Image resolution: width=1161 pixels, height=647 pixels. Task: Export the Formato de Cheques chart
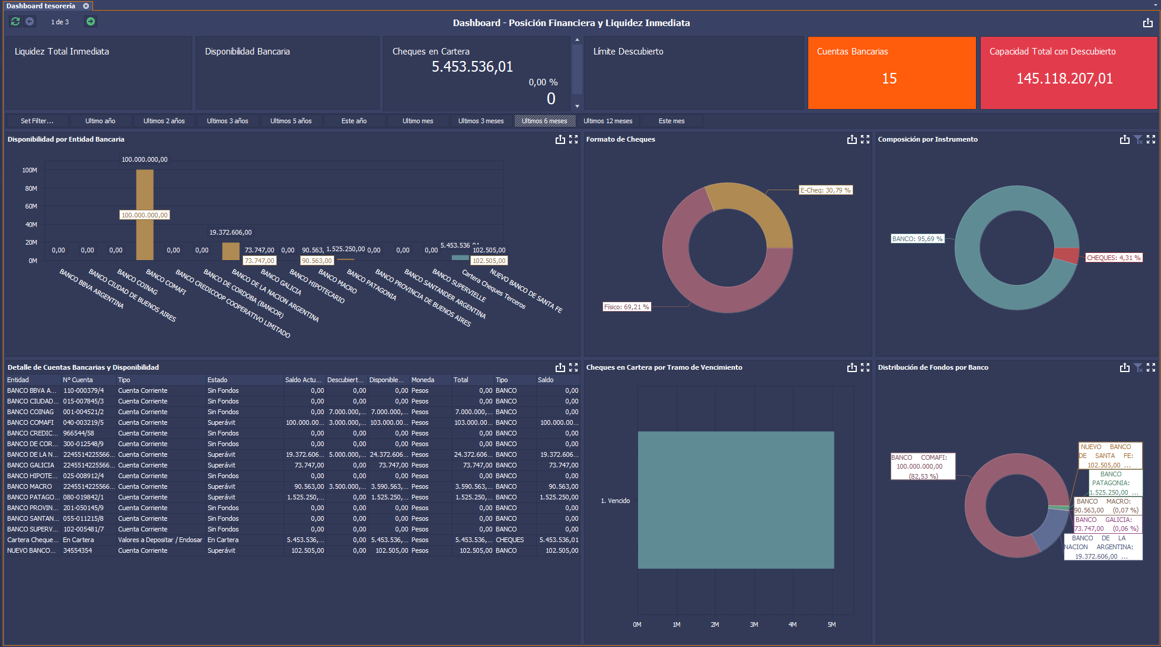coord(851,139)
